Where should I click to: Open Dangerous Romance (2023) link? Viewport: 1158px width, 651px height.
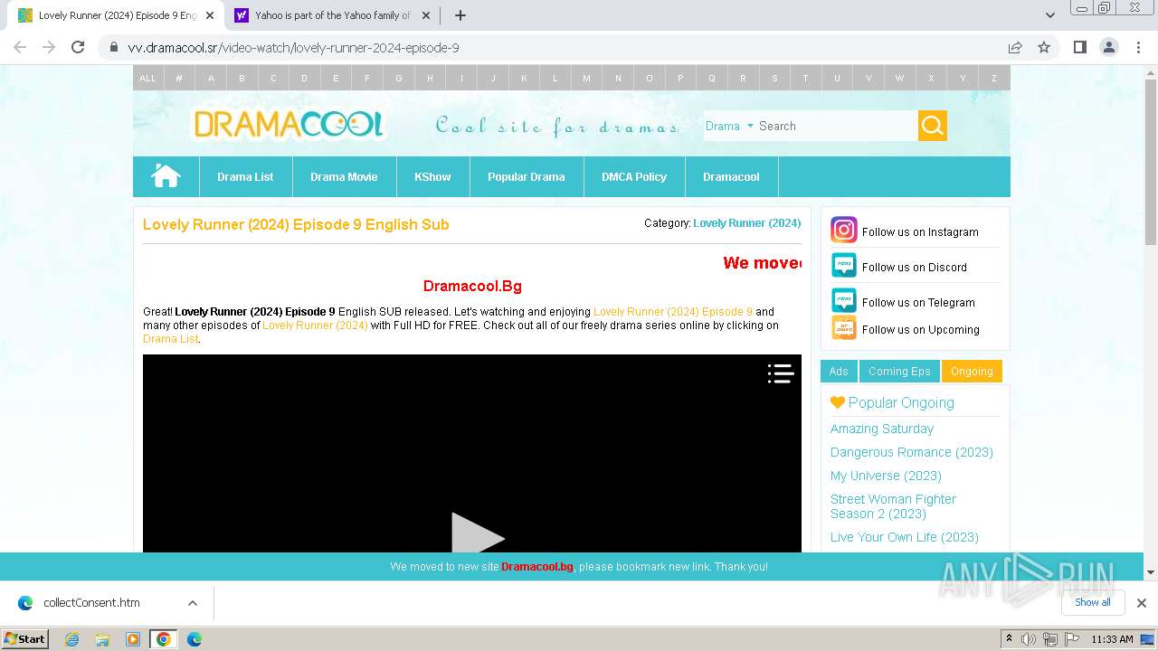pyautogui.click(x=912, y=452)
